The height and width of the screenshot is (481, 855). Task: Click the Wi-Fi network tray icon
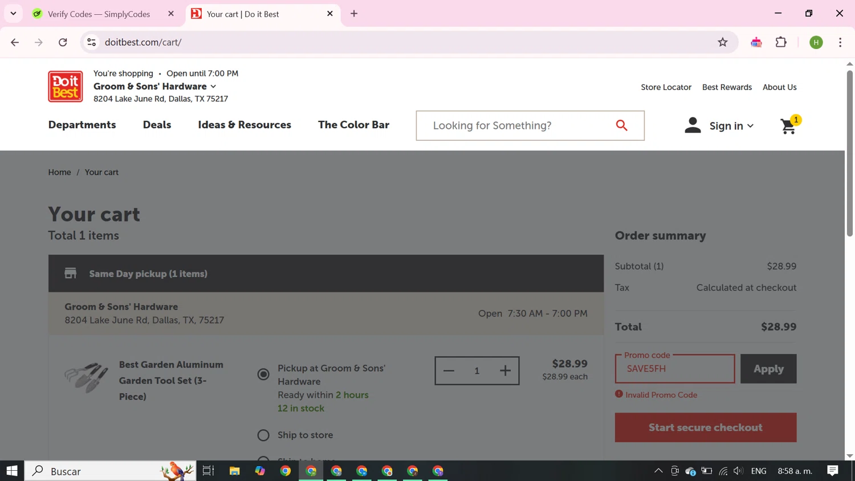(x=723, y=471)
